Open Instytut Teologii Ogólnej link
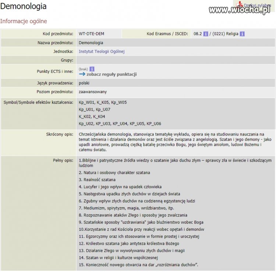Image resolution: width=276 pixels, height=272 pixels. 102,52
